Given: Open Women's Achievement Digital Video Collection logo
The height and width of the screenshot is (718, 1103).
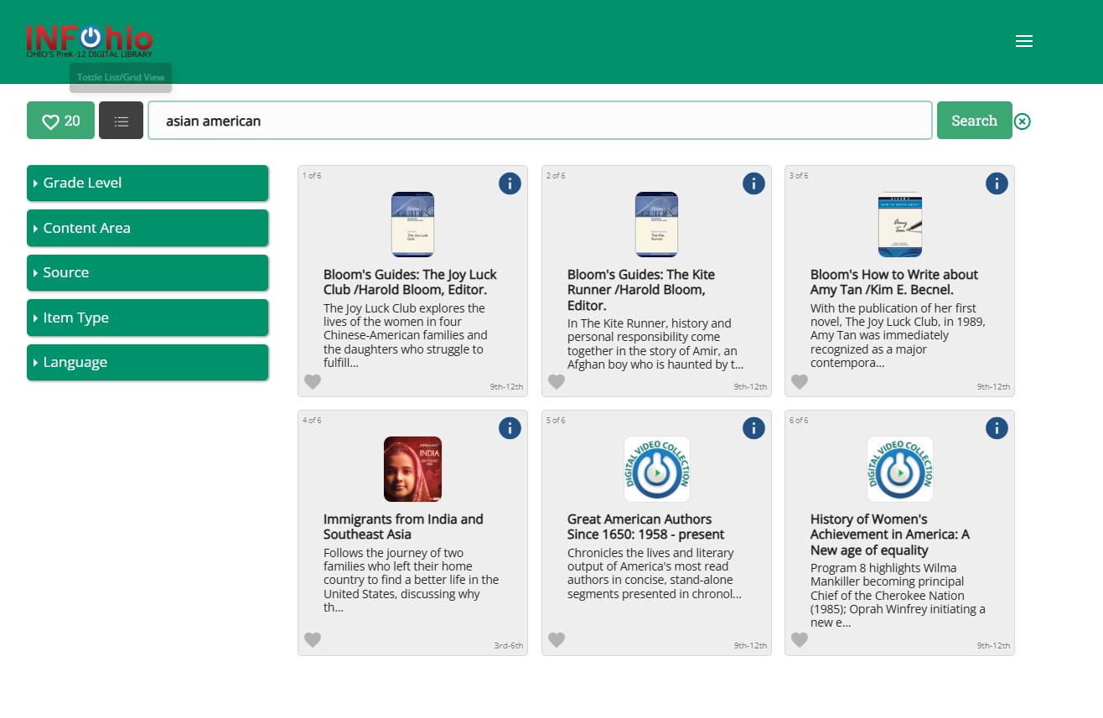Looking at the screenshot, I should coord(900,469).
